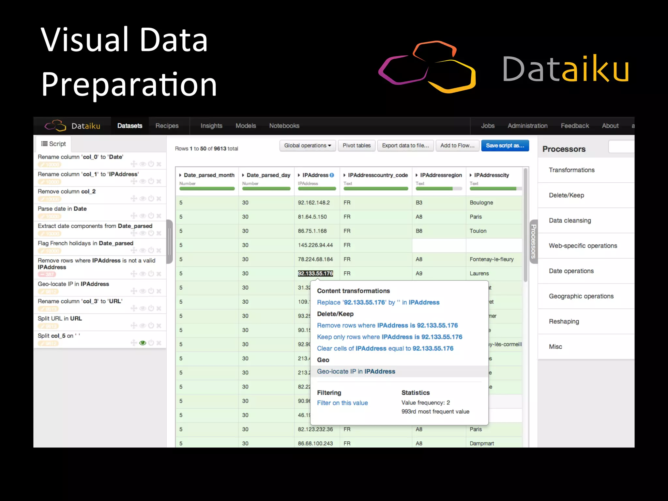Click the orange 10000 badge under 'Rename column col_0'
668x501 pixels.
[50, 165]
